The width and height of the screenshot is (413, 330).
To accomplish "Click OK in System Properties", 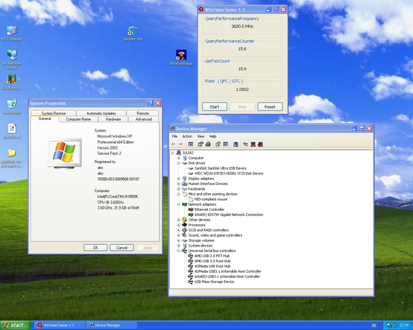I will (x=96, y=247).
